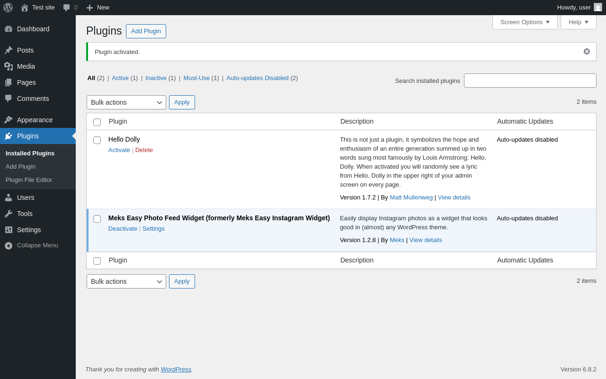Screen dimensions: 606x379
Task: Select the Hello Dolly plugin checkbox
Action: 97,140
